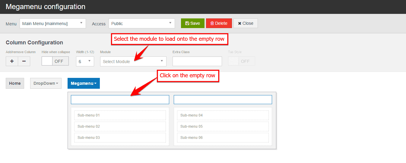This screenshot has height=163, width=406.
Task: Toggle the Hide when collapse switch
Action: click(55, 61)
